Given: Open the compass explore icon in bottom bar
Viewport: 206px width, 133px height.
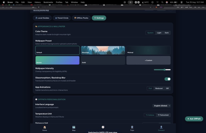Looking at the screenshot, I should 103,127.
